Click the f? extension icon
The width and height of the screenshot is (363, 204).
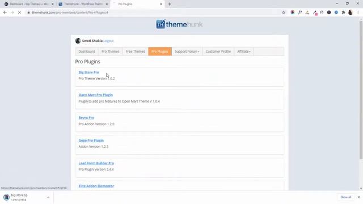(300, 12)
